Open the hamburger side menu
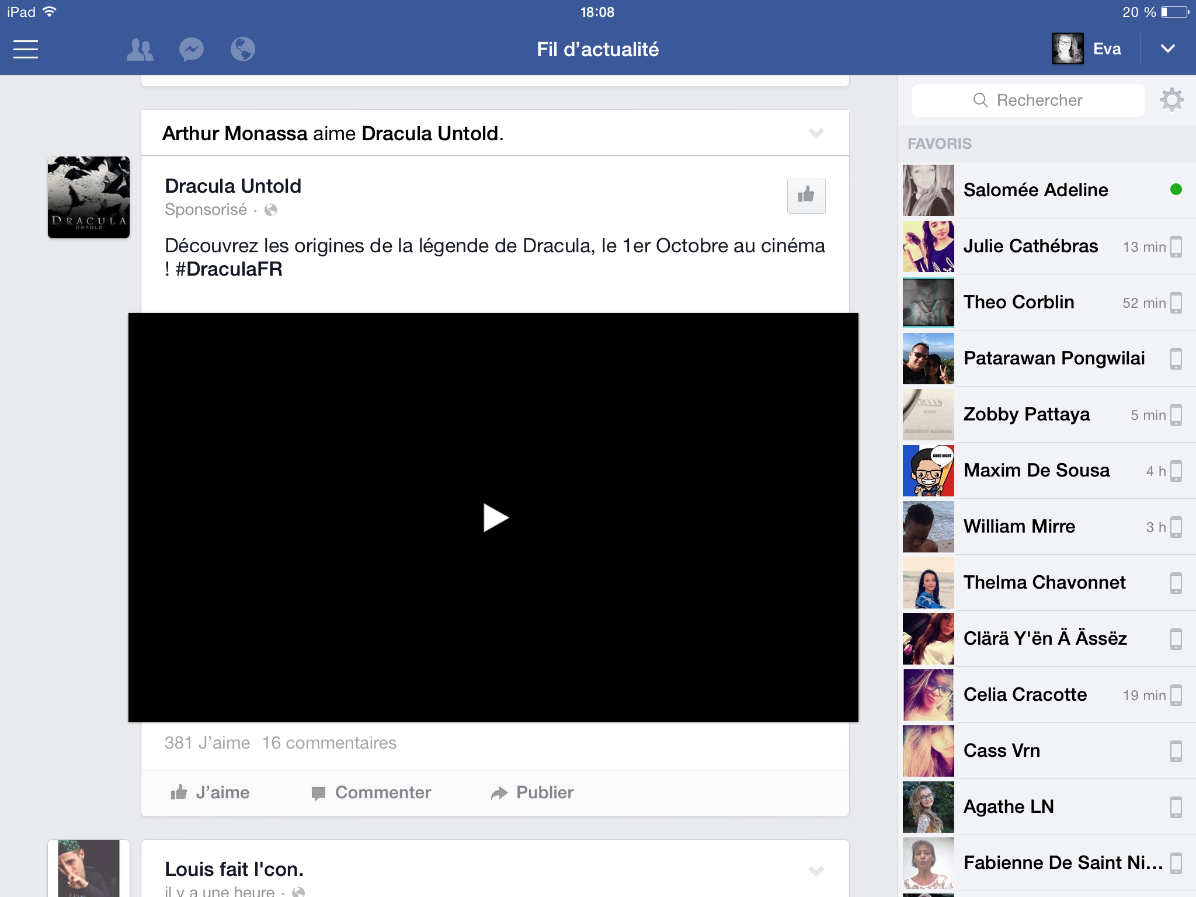 [x=26, y=49]
